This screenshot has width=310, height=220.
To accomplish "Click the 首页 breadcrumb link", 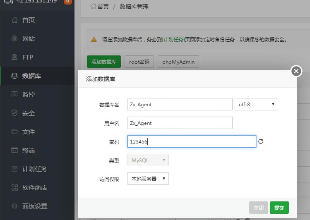I will 103,7.
